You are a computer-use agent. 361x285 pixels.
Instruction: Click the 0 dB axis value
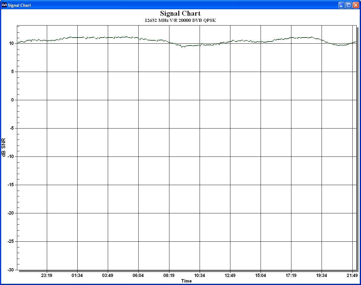tap(13, 100)
